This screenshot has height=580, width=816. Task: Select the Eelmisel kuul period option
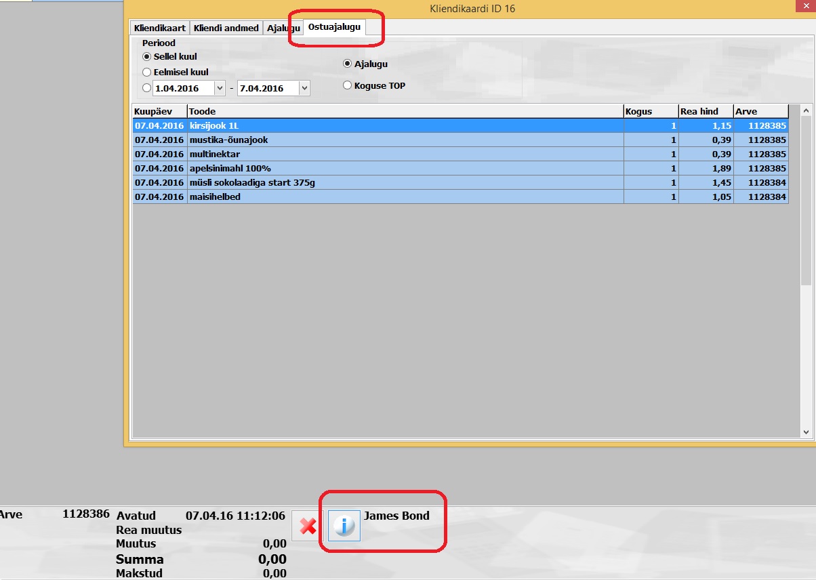click(x=146, y=72)
